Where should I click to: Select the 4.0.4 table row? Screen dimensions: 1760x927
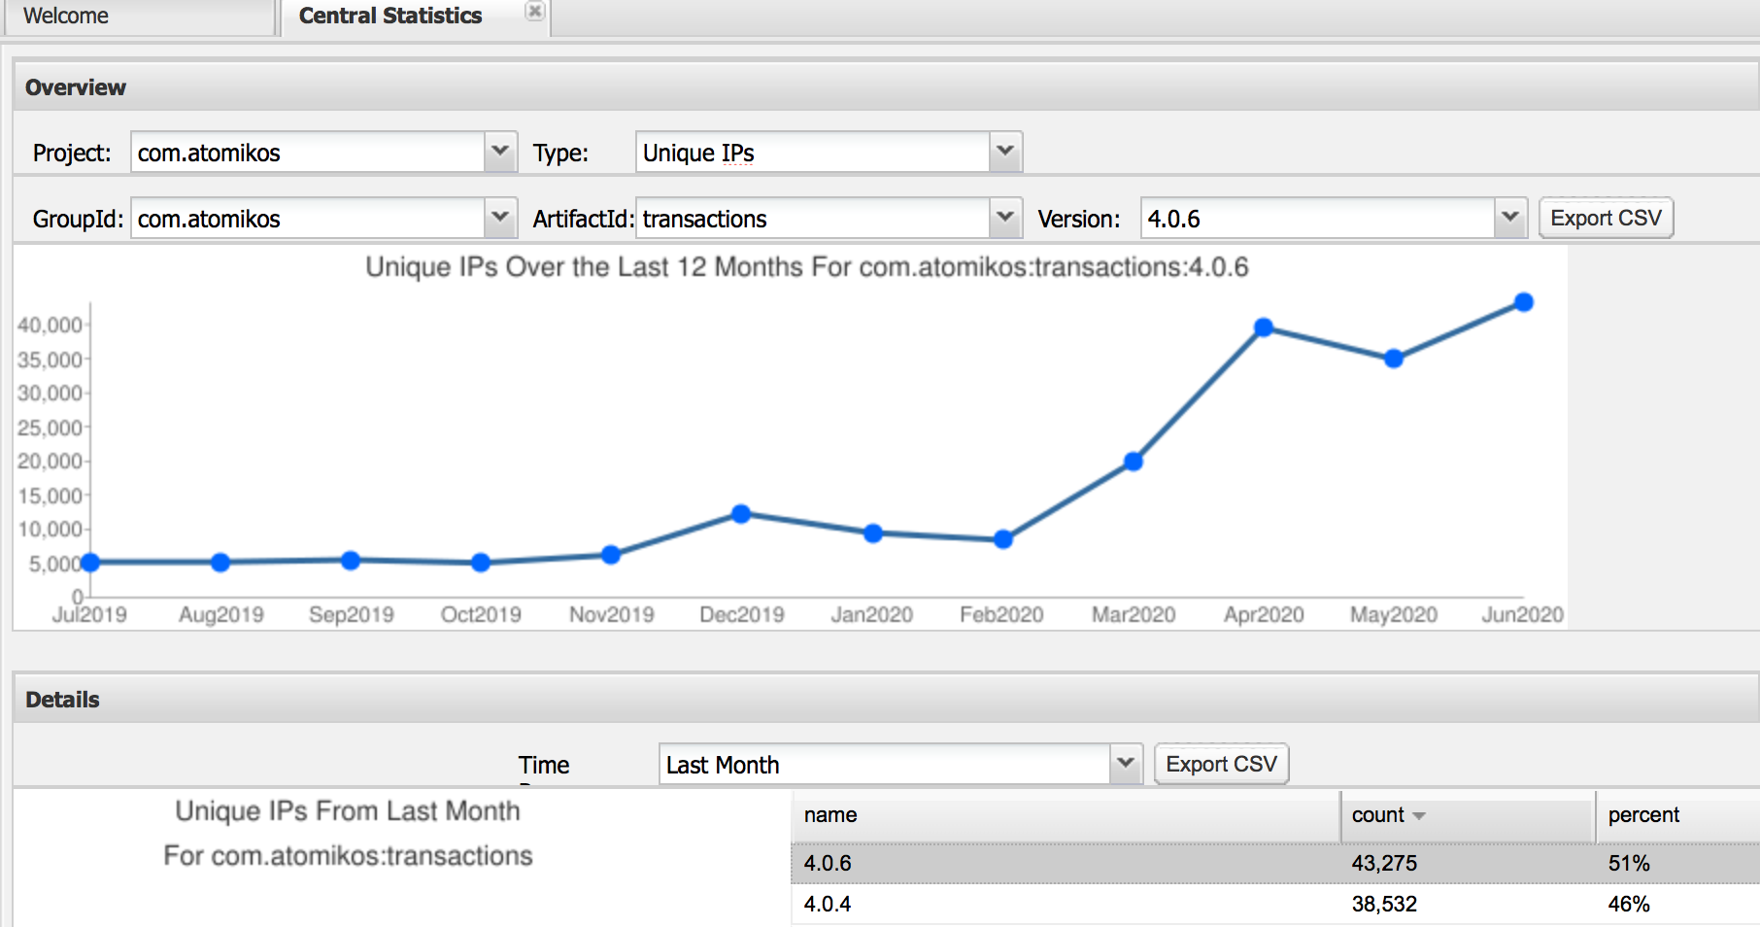coord(1068,904)
